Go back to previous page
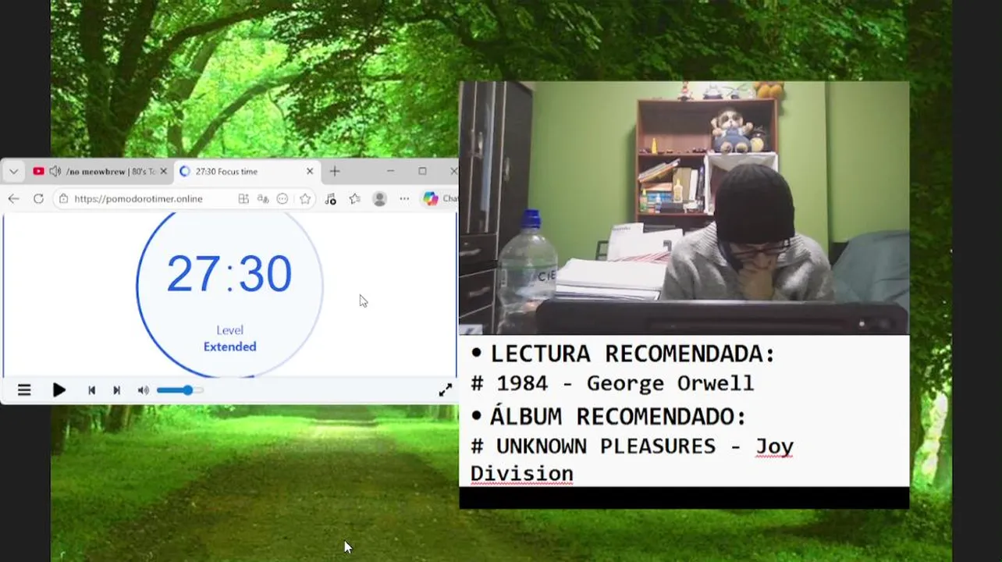 point(13,199)
